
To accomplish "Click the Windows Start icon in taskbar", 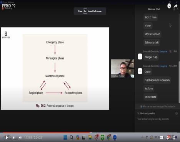I will point(65,137).
